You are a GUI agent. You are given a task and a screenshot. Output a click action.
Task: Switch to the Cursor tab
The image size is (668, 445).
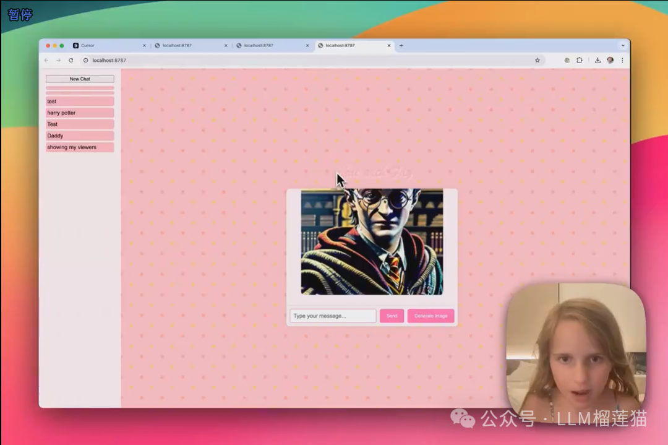105,46
